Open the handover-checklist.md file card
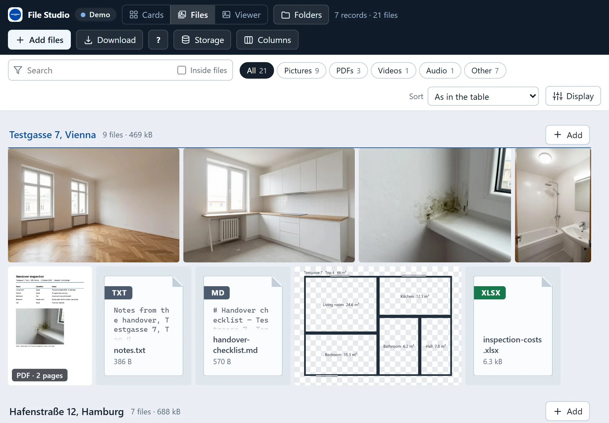 243,326
